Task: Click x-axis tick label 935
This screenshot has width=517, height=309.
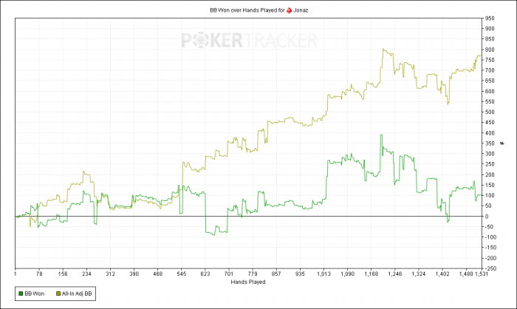Action: click(x=300, y=274)
